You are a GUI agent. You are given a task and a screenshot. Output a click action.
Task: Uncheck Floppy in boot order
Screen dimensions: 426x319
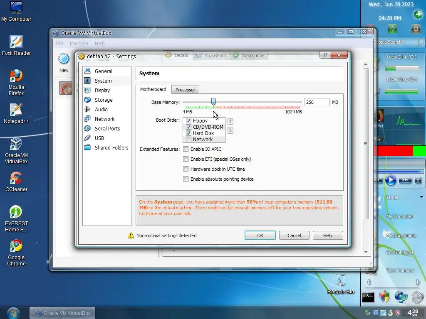click(188, 121)
